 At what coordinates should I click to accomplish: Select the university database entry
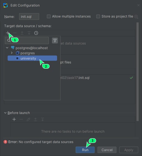point(32,58)
